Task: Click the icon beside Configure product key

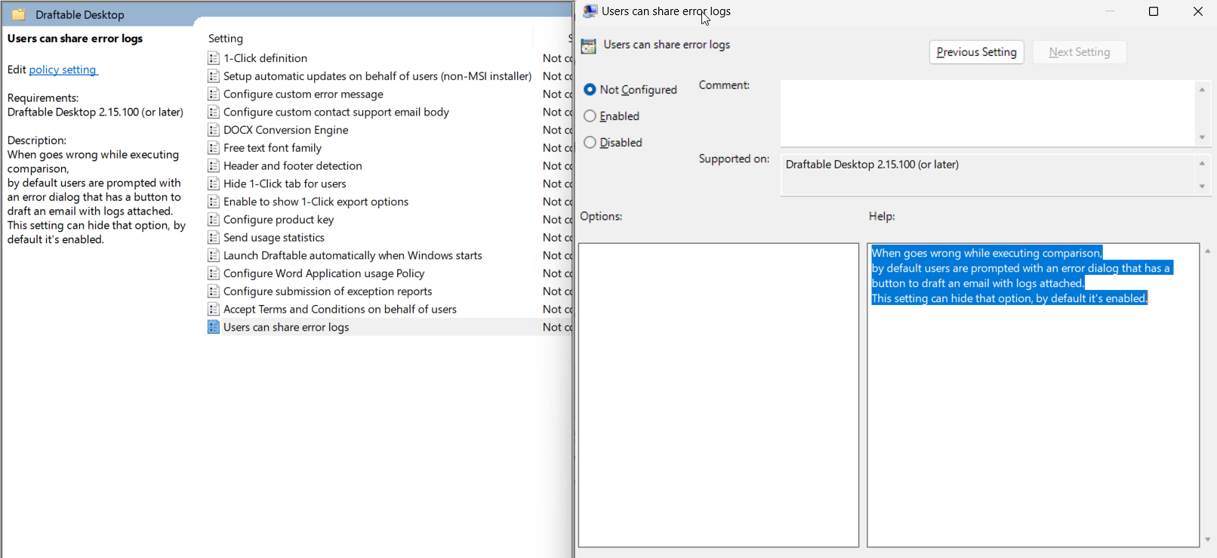Action: [214, 220]
